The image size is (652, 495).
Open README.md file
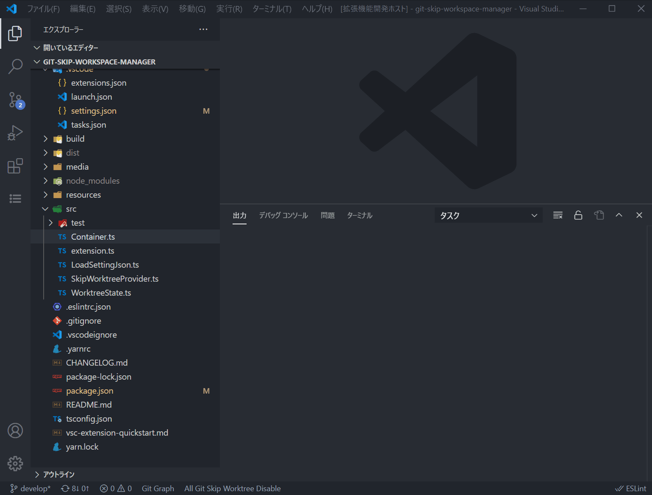click(x=125, y=405)
